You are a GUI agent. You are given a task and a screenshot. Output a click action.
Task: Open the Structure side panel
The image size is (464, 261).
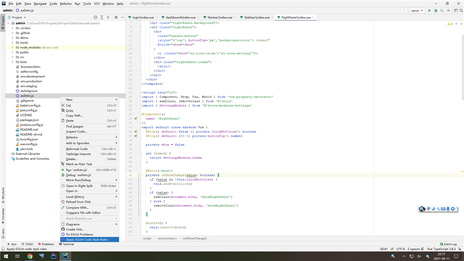3,195
